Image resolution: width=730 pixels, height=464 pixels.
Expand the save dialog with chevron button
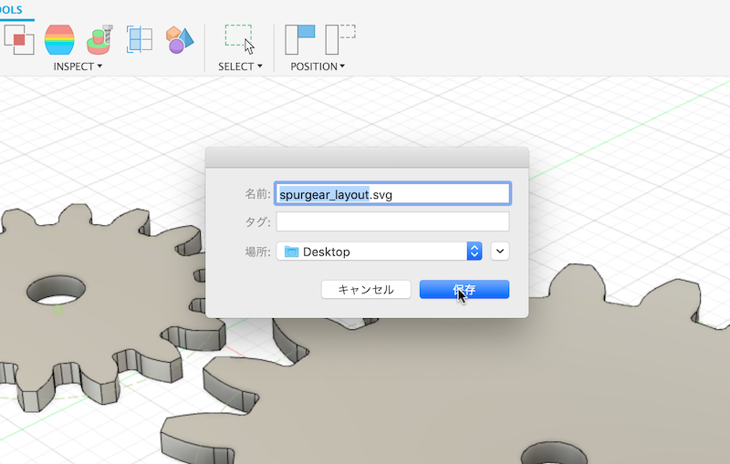(500, 252)
